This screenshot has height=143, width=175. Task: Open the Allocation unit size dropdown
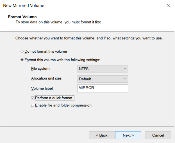coord(103,79)
